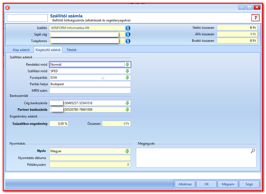Screen dimensions: 266x194
Task: Switch to the Alap adatok tab
Action: [x=21, y=50]
